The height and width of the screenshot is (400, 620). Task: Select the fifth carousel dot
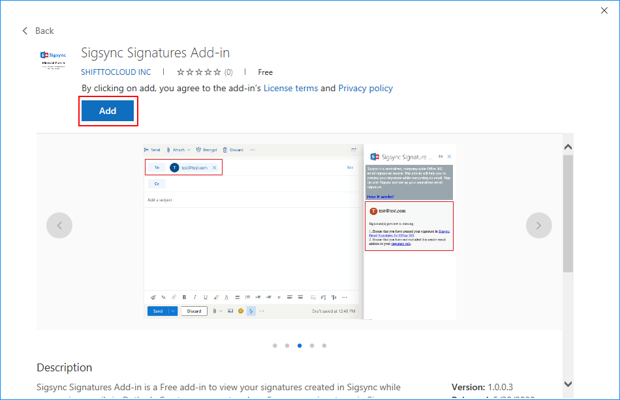(x=324, y=345)
